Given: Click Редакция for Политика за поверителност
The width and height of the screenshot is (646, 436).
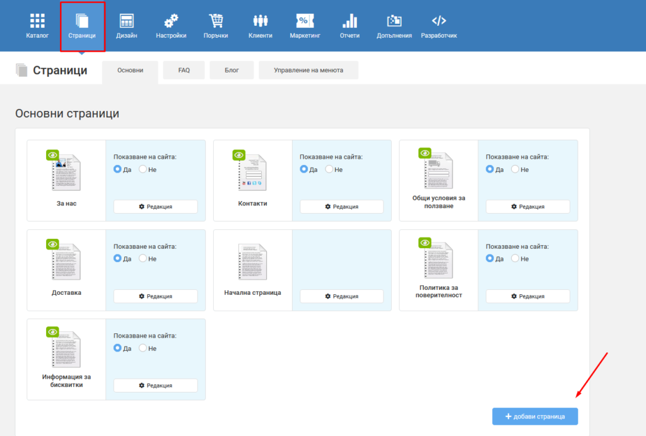Looking at the screenshot, I should pos(528,296).
